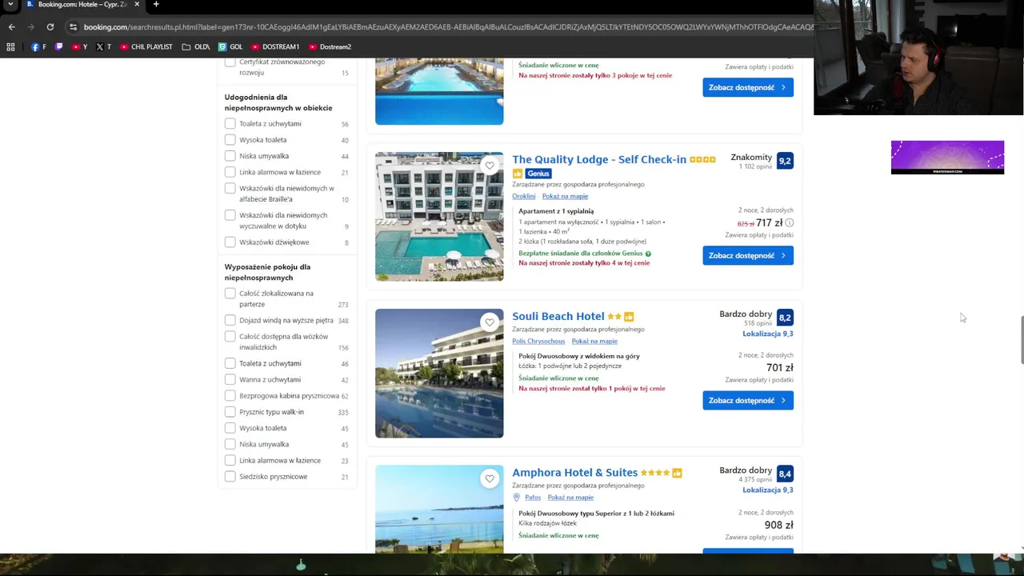Image resolution: width=1024 pixels, height=576 pixels.
Task: Open the CHIL PLAYLIST bookmark
Action: point(146,46)
